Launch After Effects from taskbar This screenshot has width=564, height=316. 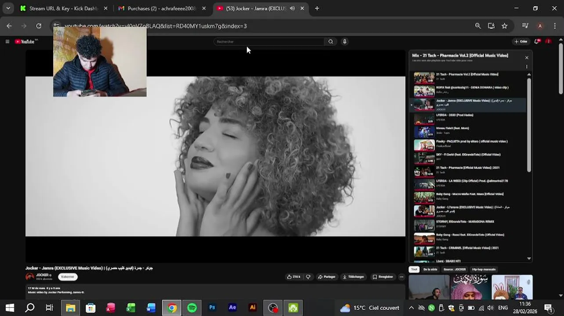232,308
